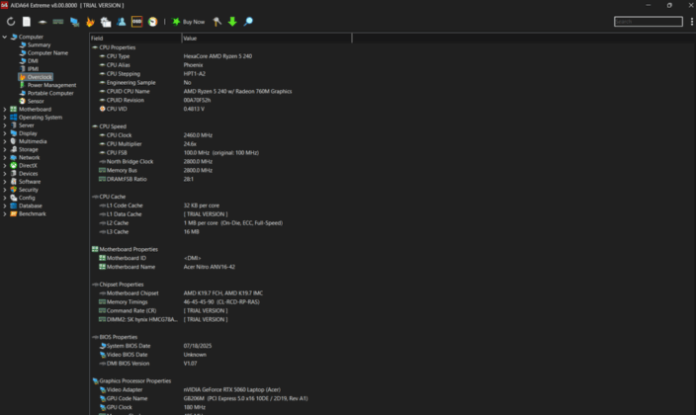The height and width of the screenshot is (415, 696).
Task: Select the System BIOS Date row
Action: [x=221, y=346]
